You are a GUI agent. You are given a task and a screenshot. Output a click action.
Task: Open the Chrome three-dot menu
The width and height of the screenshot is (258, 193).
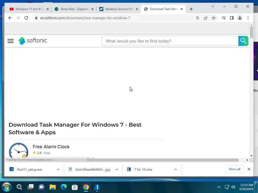[248, 18]
